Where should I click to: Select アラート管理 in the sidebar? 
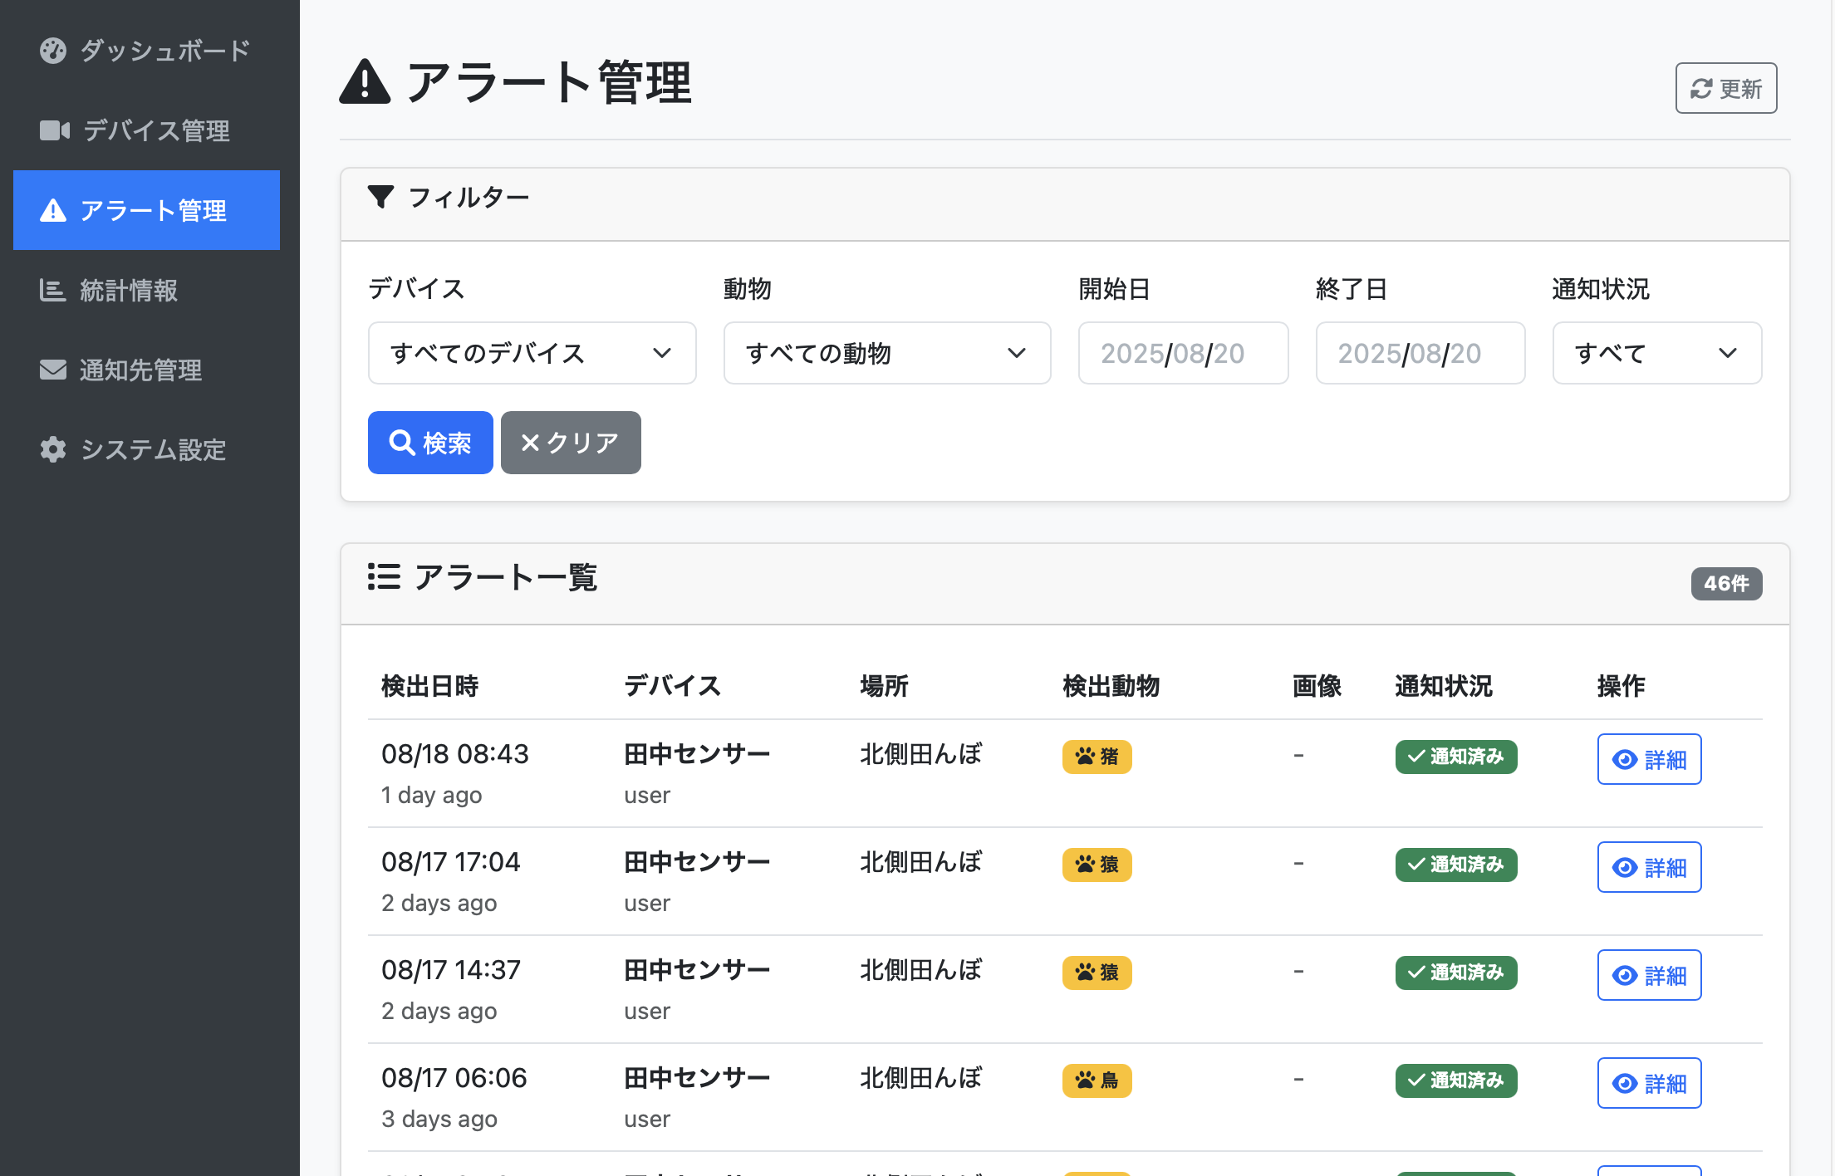coord(146,210)
